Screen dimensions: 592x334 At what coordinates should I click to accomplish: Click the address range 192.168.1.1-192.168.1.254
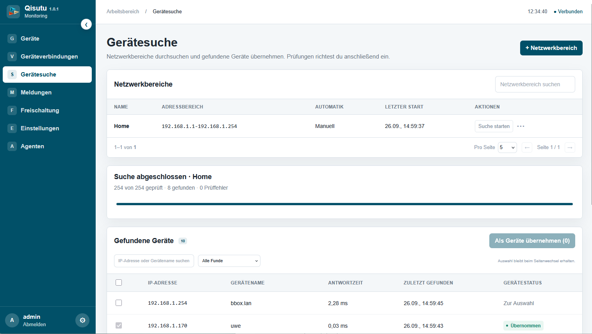point(199,126)
